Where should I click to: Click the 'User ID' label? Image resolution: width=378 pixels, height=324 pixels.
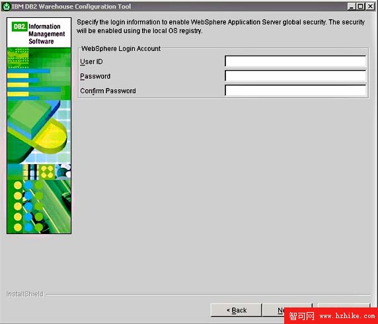91,61
